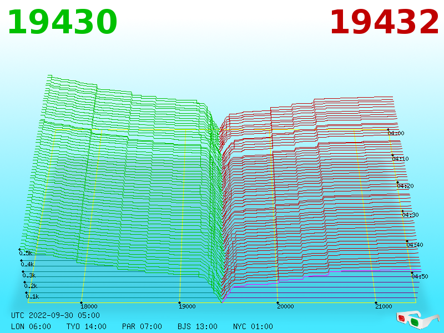444x333 pixels.
Task: Click the 0.2k depth axis label
Action: tap(31, 286)
